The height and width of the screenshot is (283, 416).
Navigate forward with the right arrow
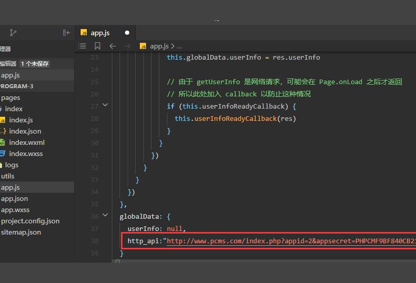click(128, 46)
